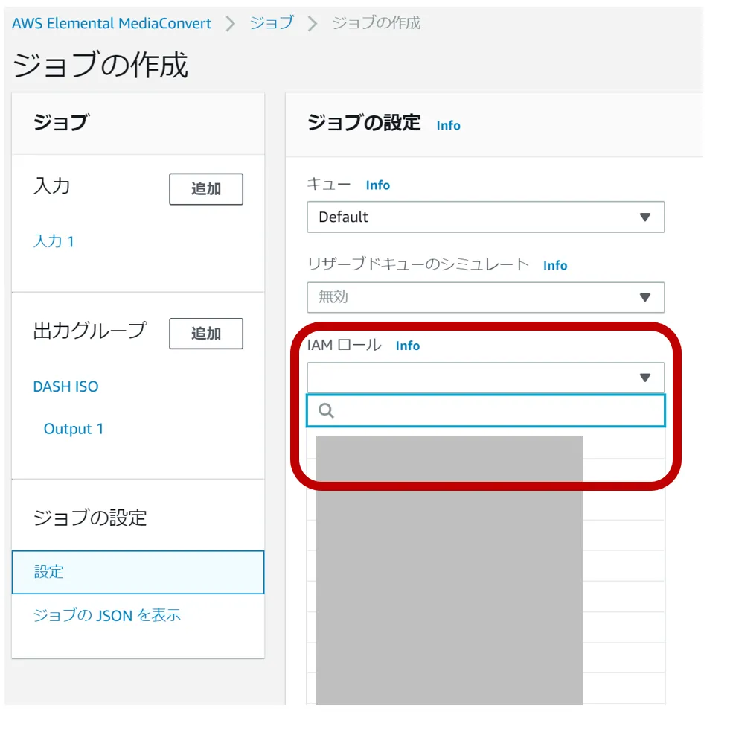Open Info link for リザーブドキューのシミュレート
The width and height of the screenshot is (736, 735).
555,265
